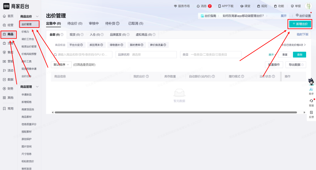Image resolution: width=316 pixels, height=170 pixels.
Task: Select the 入仓 (0) sub-tab
Action: 97,35
